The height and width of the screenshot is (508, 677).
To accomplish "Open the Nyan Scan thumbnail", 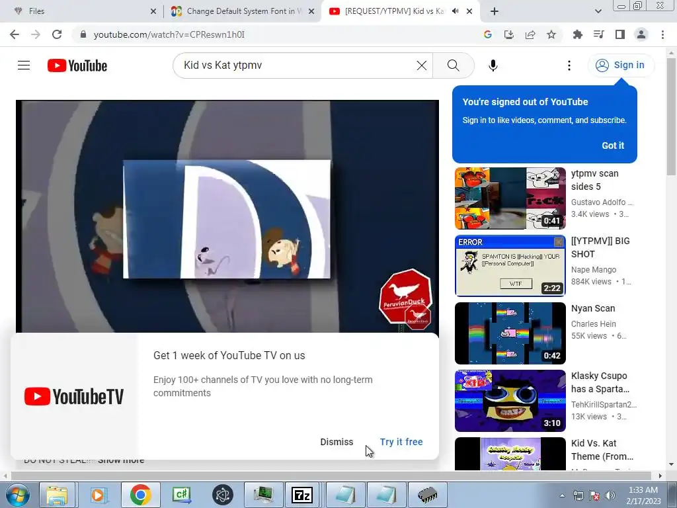I will tap(510, 333).
